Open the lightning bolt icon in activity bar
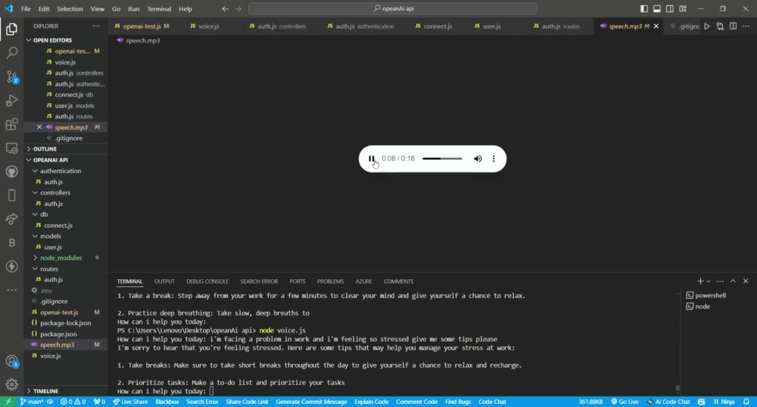The width and height of the screenshot is (757, 407). click(11, 266)
